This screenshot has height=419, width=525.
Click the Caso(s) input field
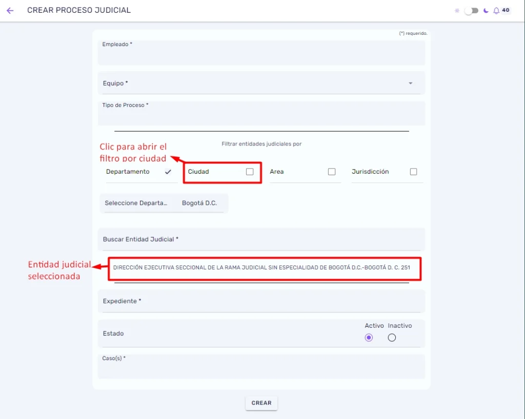click(x=261, y=367)
